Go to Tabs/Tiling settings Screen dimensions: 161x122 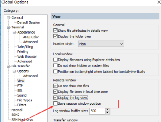click(25, 47)
